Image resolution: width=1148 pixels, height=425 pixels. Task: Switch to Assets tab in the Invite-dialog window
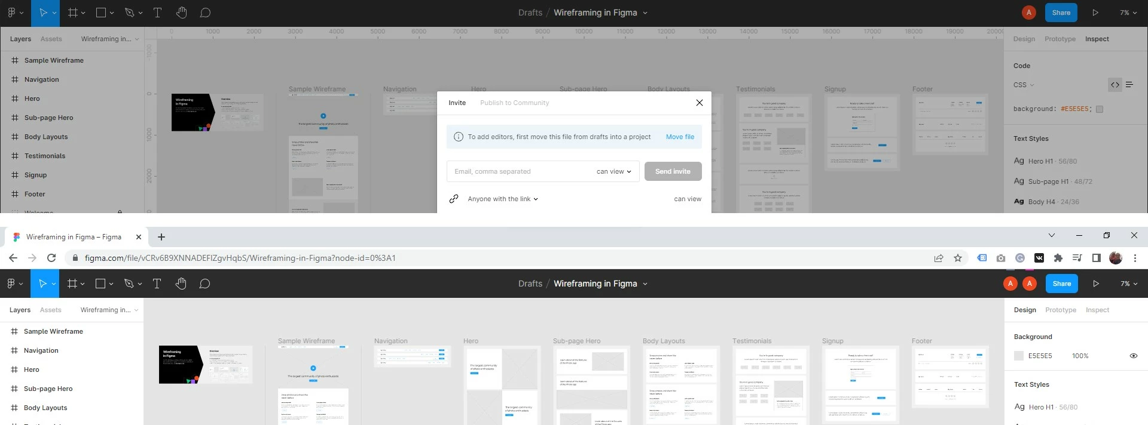(x=51, y=39)
